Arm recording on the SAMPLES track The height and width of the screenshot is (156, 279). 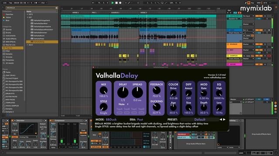269,56
